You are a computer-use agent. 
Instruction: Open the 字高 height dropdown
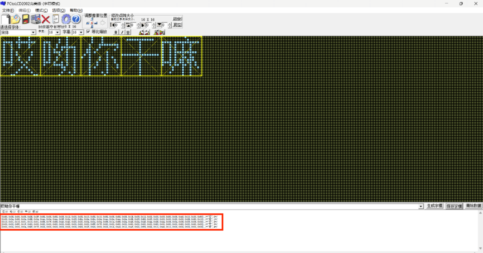point(81,32)
